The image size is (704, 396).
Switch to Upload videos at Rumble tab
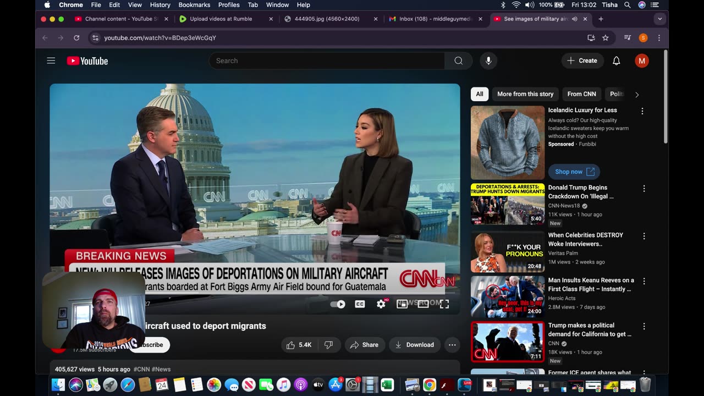[227, 19]
